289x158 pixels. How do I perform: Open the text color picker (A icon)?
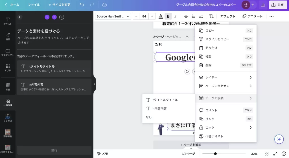pos(161,16)
